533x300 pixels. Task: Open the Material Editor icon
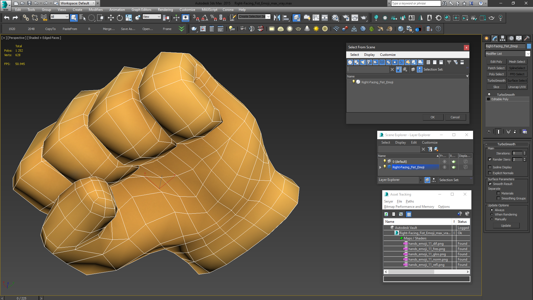click(335, 18)
